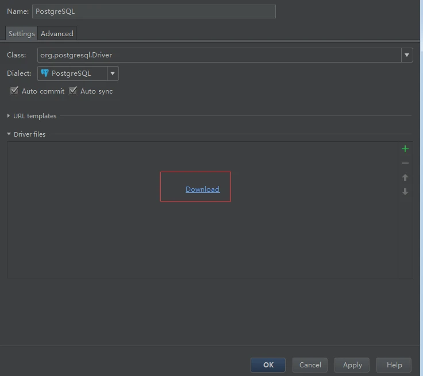This screenshot has width=423, height=376.
Task: Collapse the Driver files section
Action: [9, 134]
